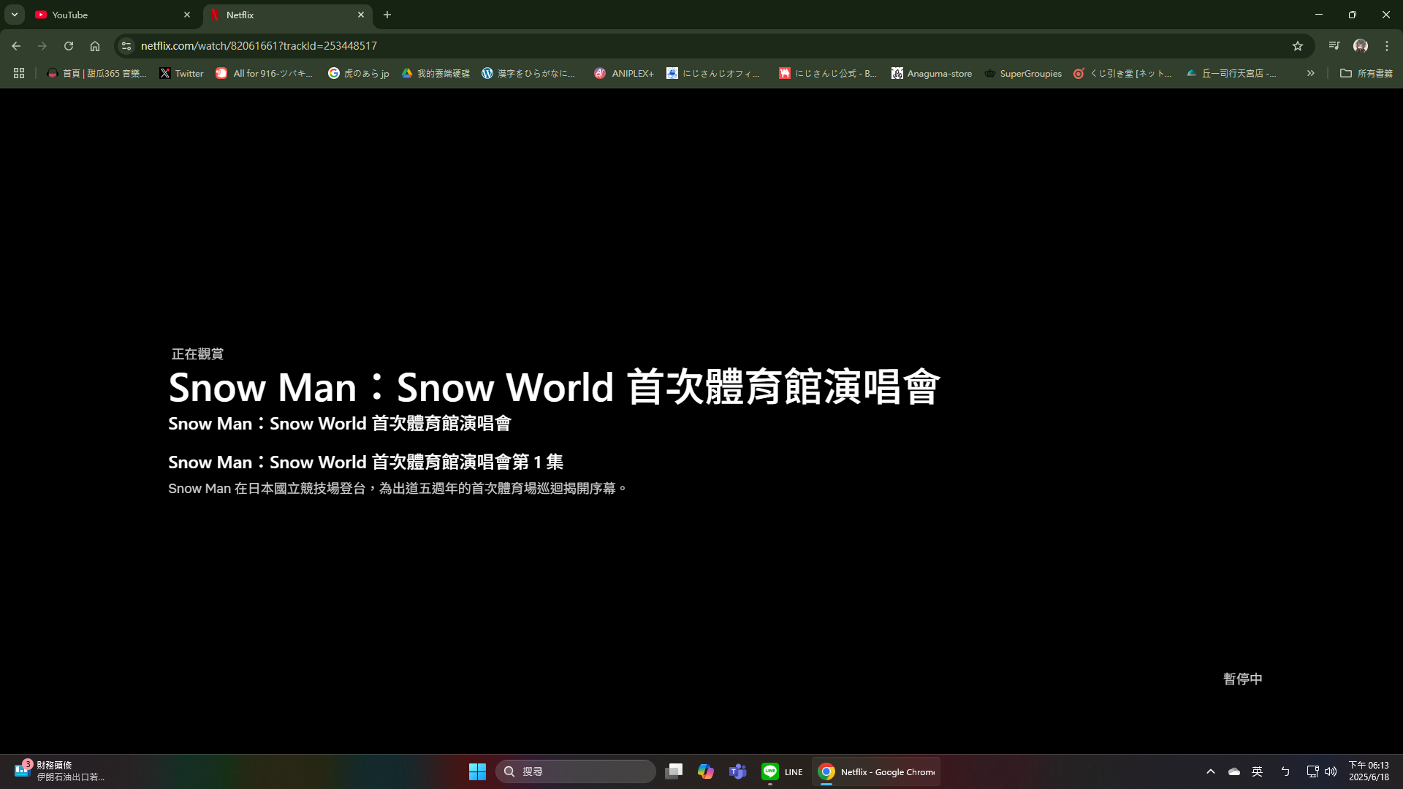Go back to previous page

pos(16,46)
